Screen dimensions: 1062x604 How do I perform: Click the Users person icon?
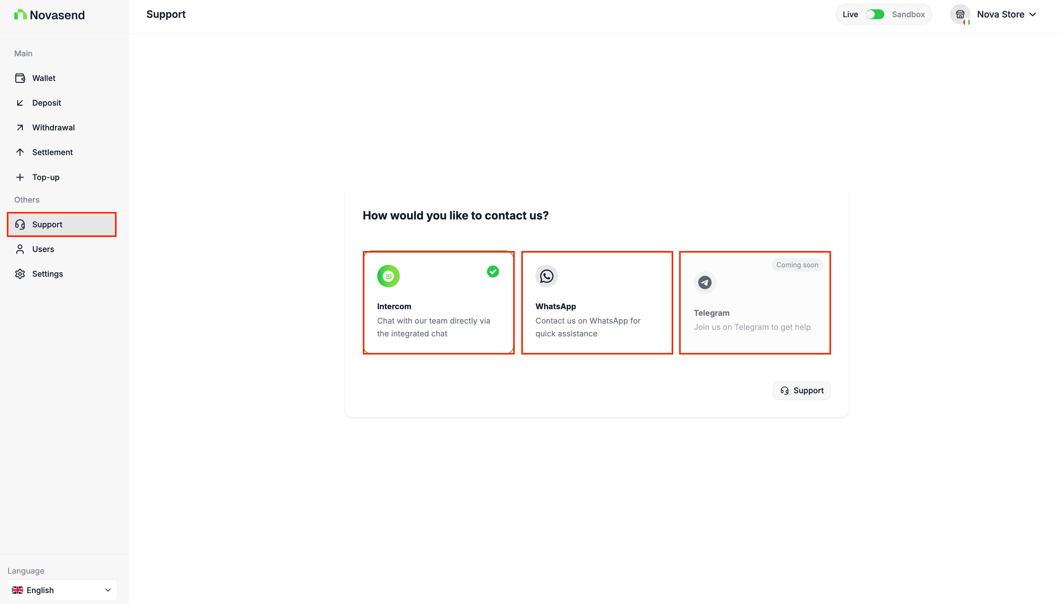point(20,249)
